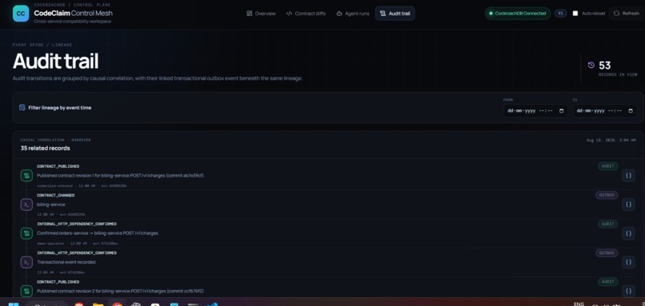Image resolution: width=645 pixels, height=306 pixels.
Task: Click the 'EVENT SPINE / LINEAGE' breadcrumb
Action: [x=42, y=45]
